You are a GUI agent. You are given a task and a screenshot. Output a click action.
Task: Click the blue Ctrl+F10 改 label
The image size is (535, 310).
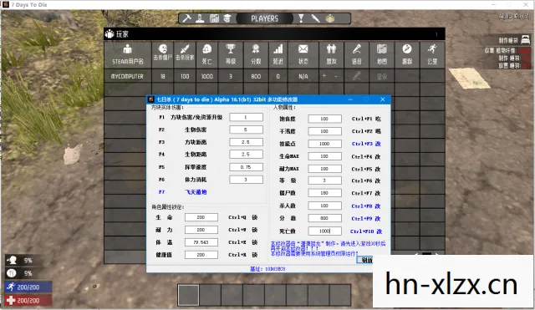(366, 231)
